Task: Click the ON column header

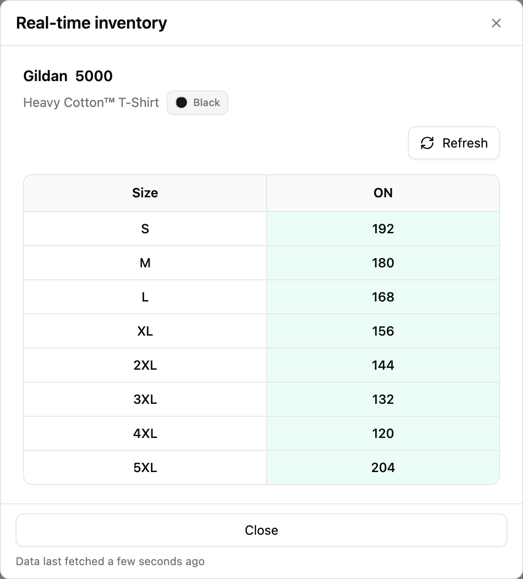Action: pyautogui.click(x=383, y=193)
